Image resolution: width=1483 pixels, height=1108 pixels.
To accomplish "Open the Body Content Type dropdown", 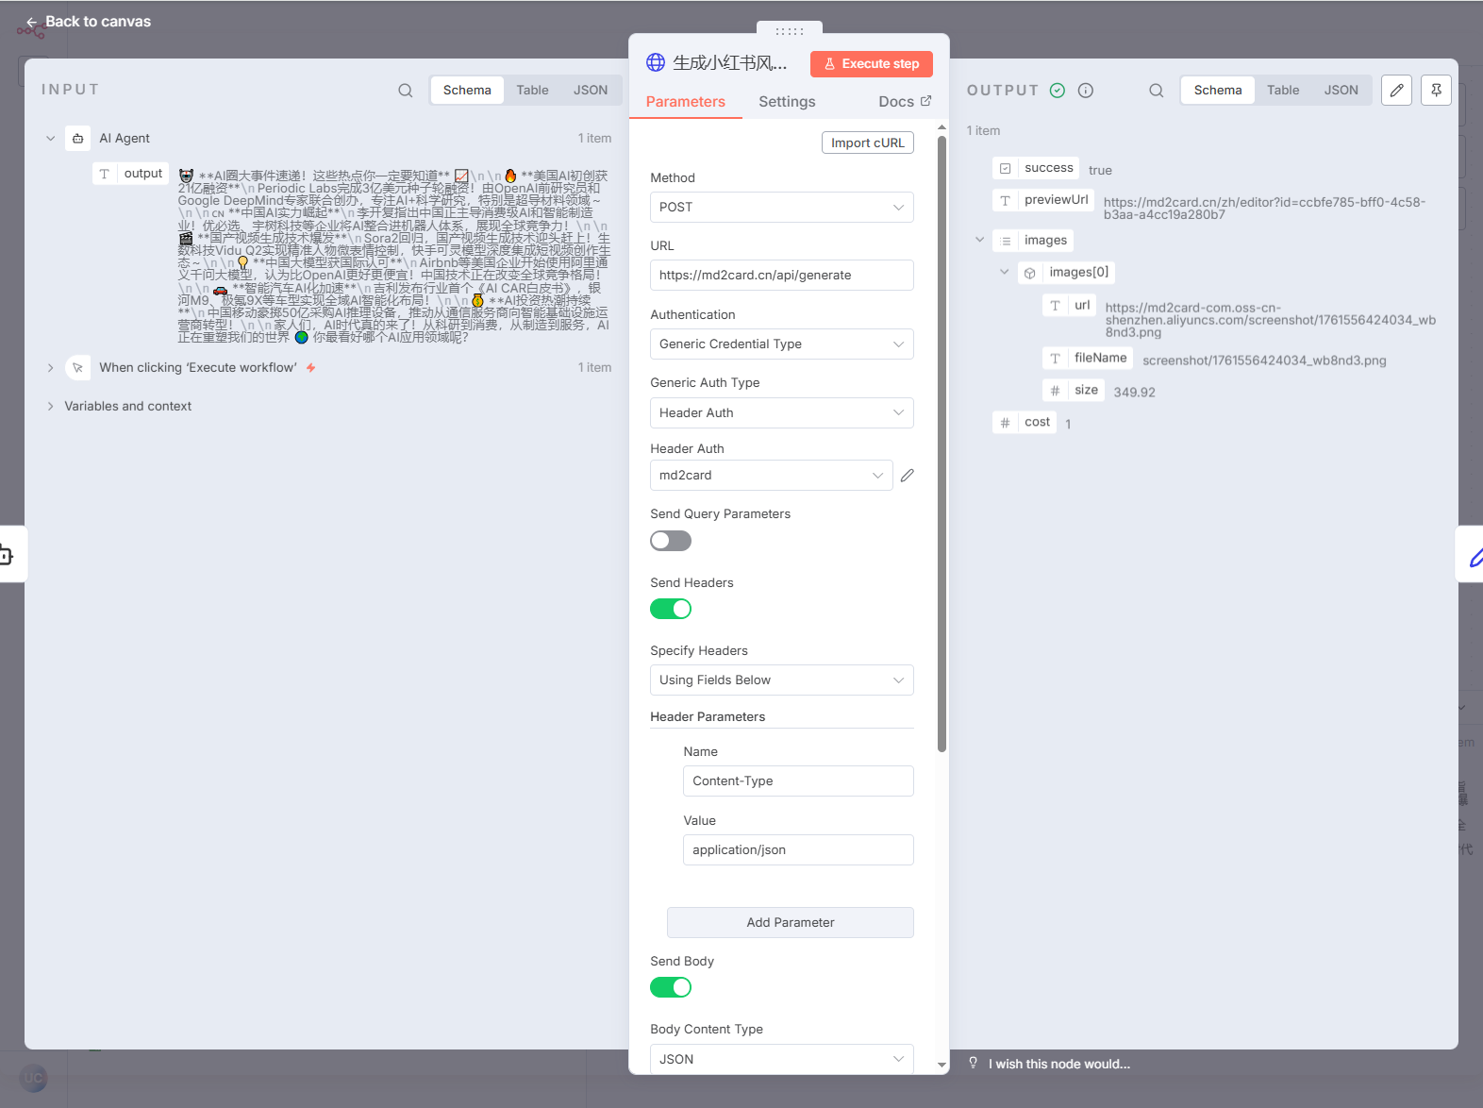I will (x=782, y=1059).
